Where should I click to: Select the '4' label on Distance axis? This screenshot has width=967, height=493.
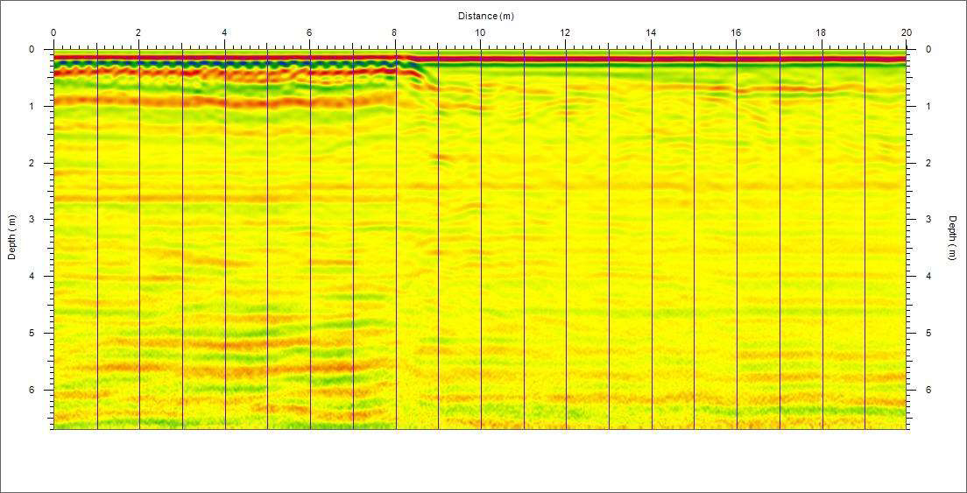point(224,32)
